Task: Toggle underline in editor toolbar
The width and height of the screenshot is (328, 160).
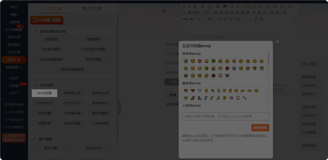Action: click(x=195, y=6)
